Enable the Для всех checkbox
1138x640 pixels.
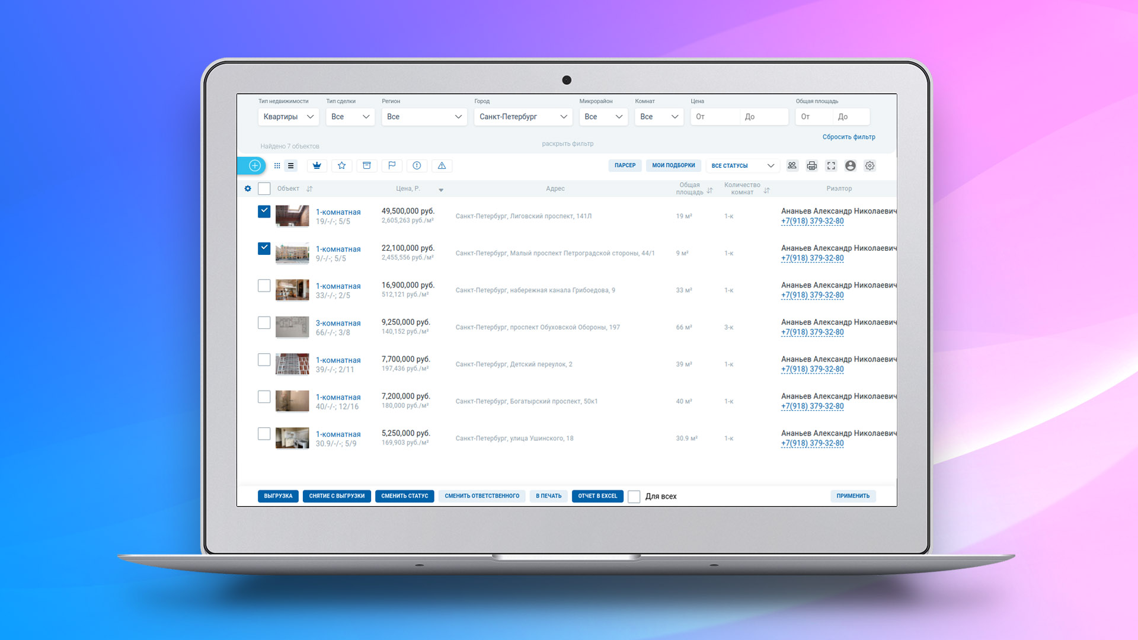tap(634, 497)
